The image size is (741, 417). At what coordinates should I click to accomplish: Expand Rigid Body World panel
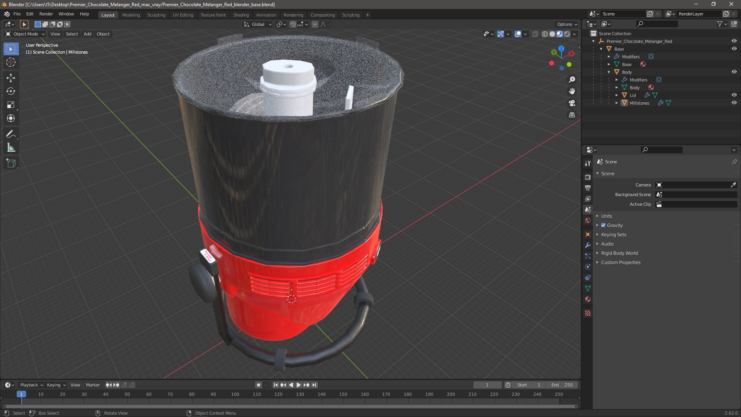[619, 253]
